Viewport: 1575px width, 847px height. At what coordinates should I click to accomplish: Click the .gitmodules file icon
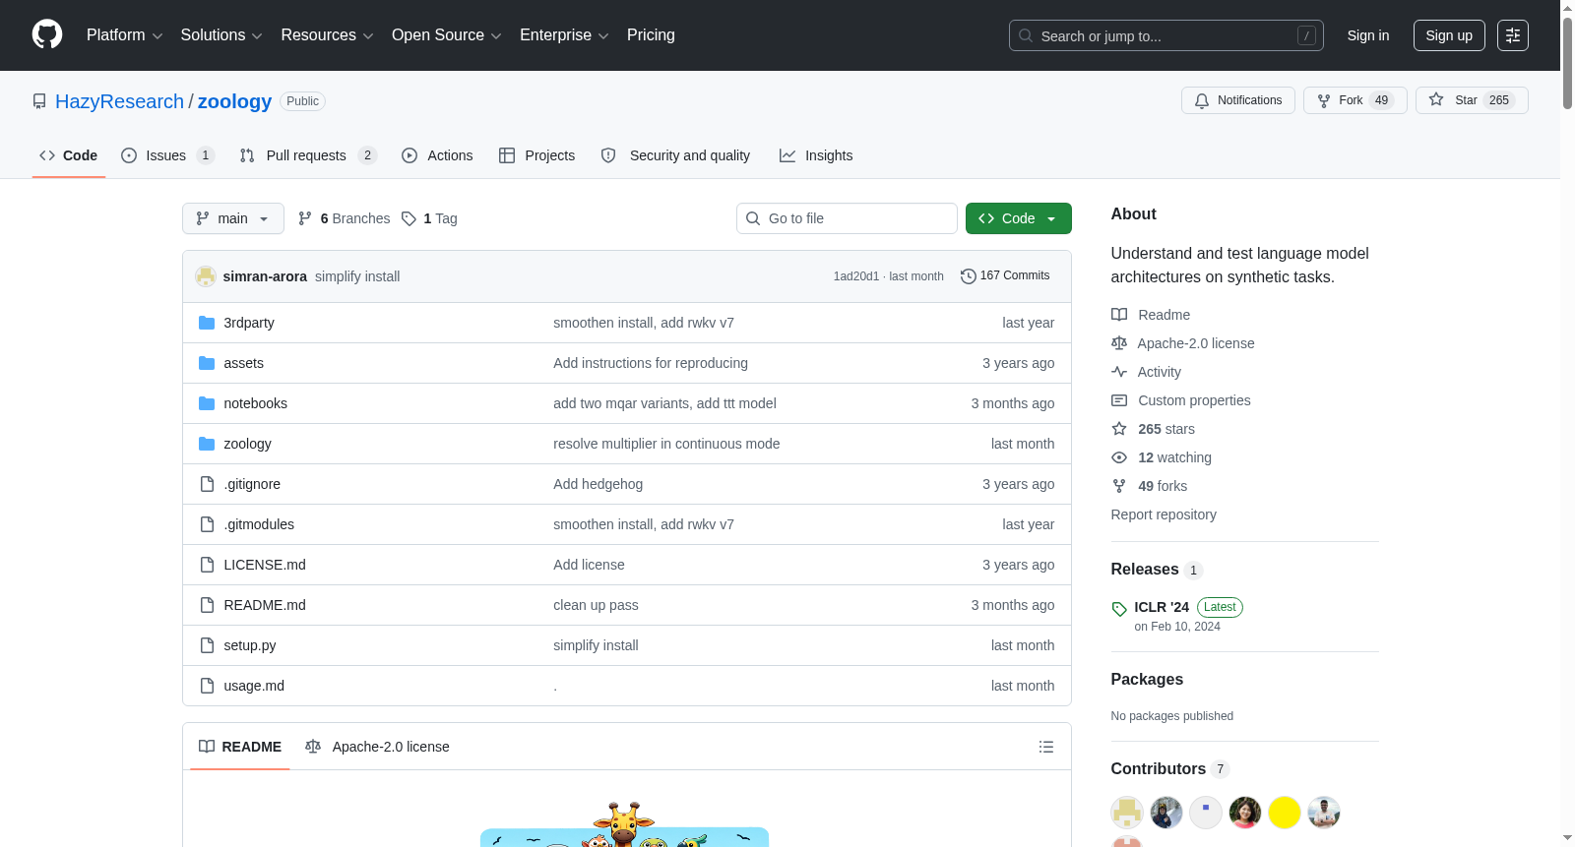[207, 524]
